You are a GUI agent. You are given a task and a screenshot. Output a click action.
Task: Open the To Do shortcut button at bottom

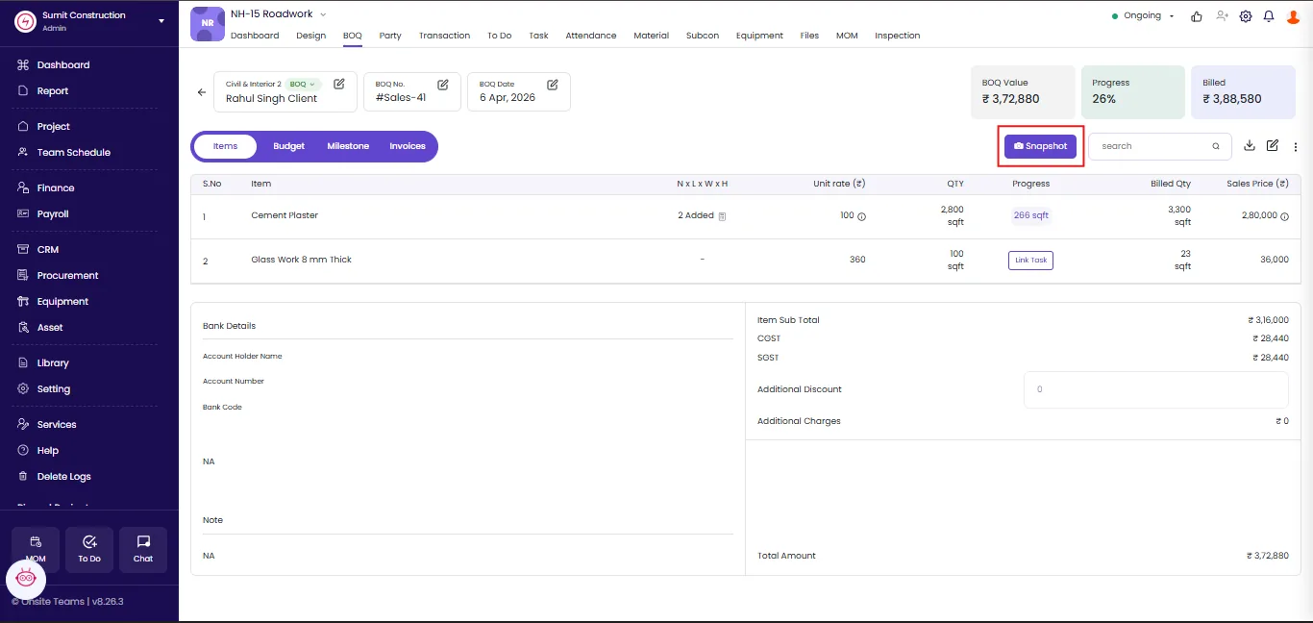[89, 550]
